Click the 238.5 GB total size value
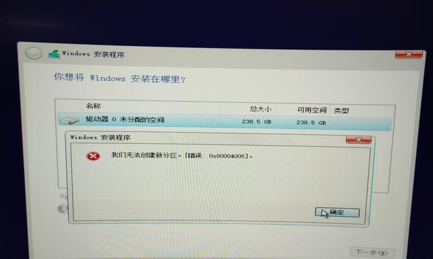 tap(256, 122)
